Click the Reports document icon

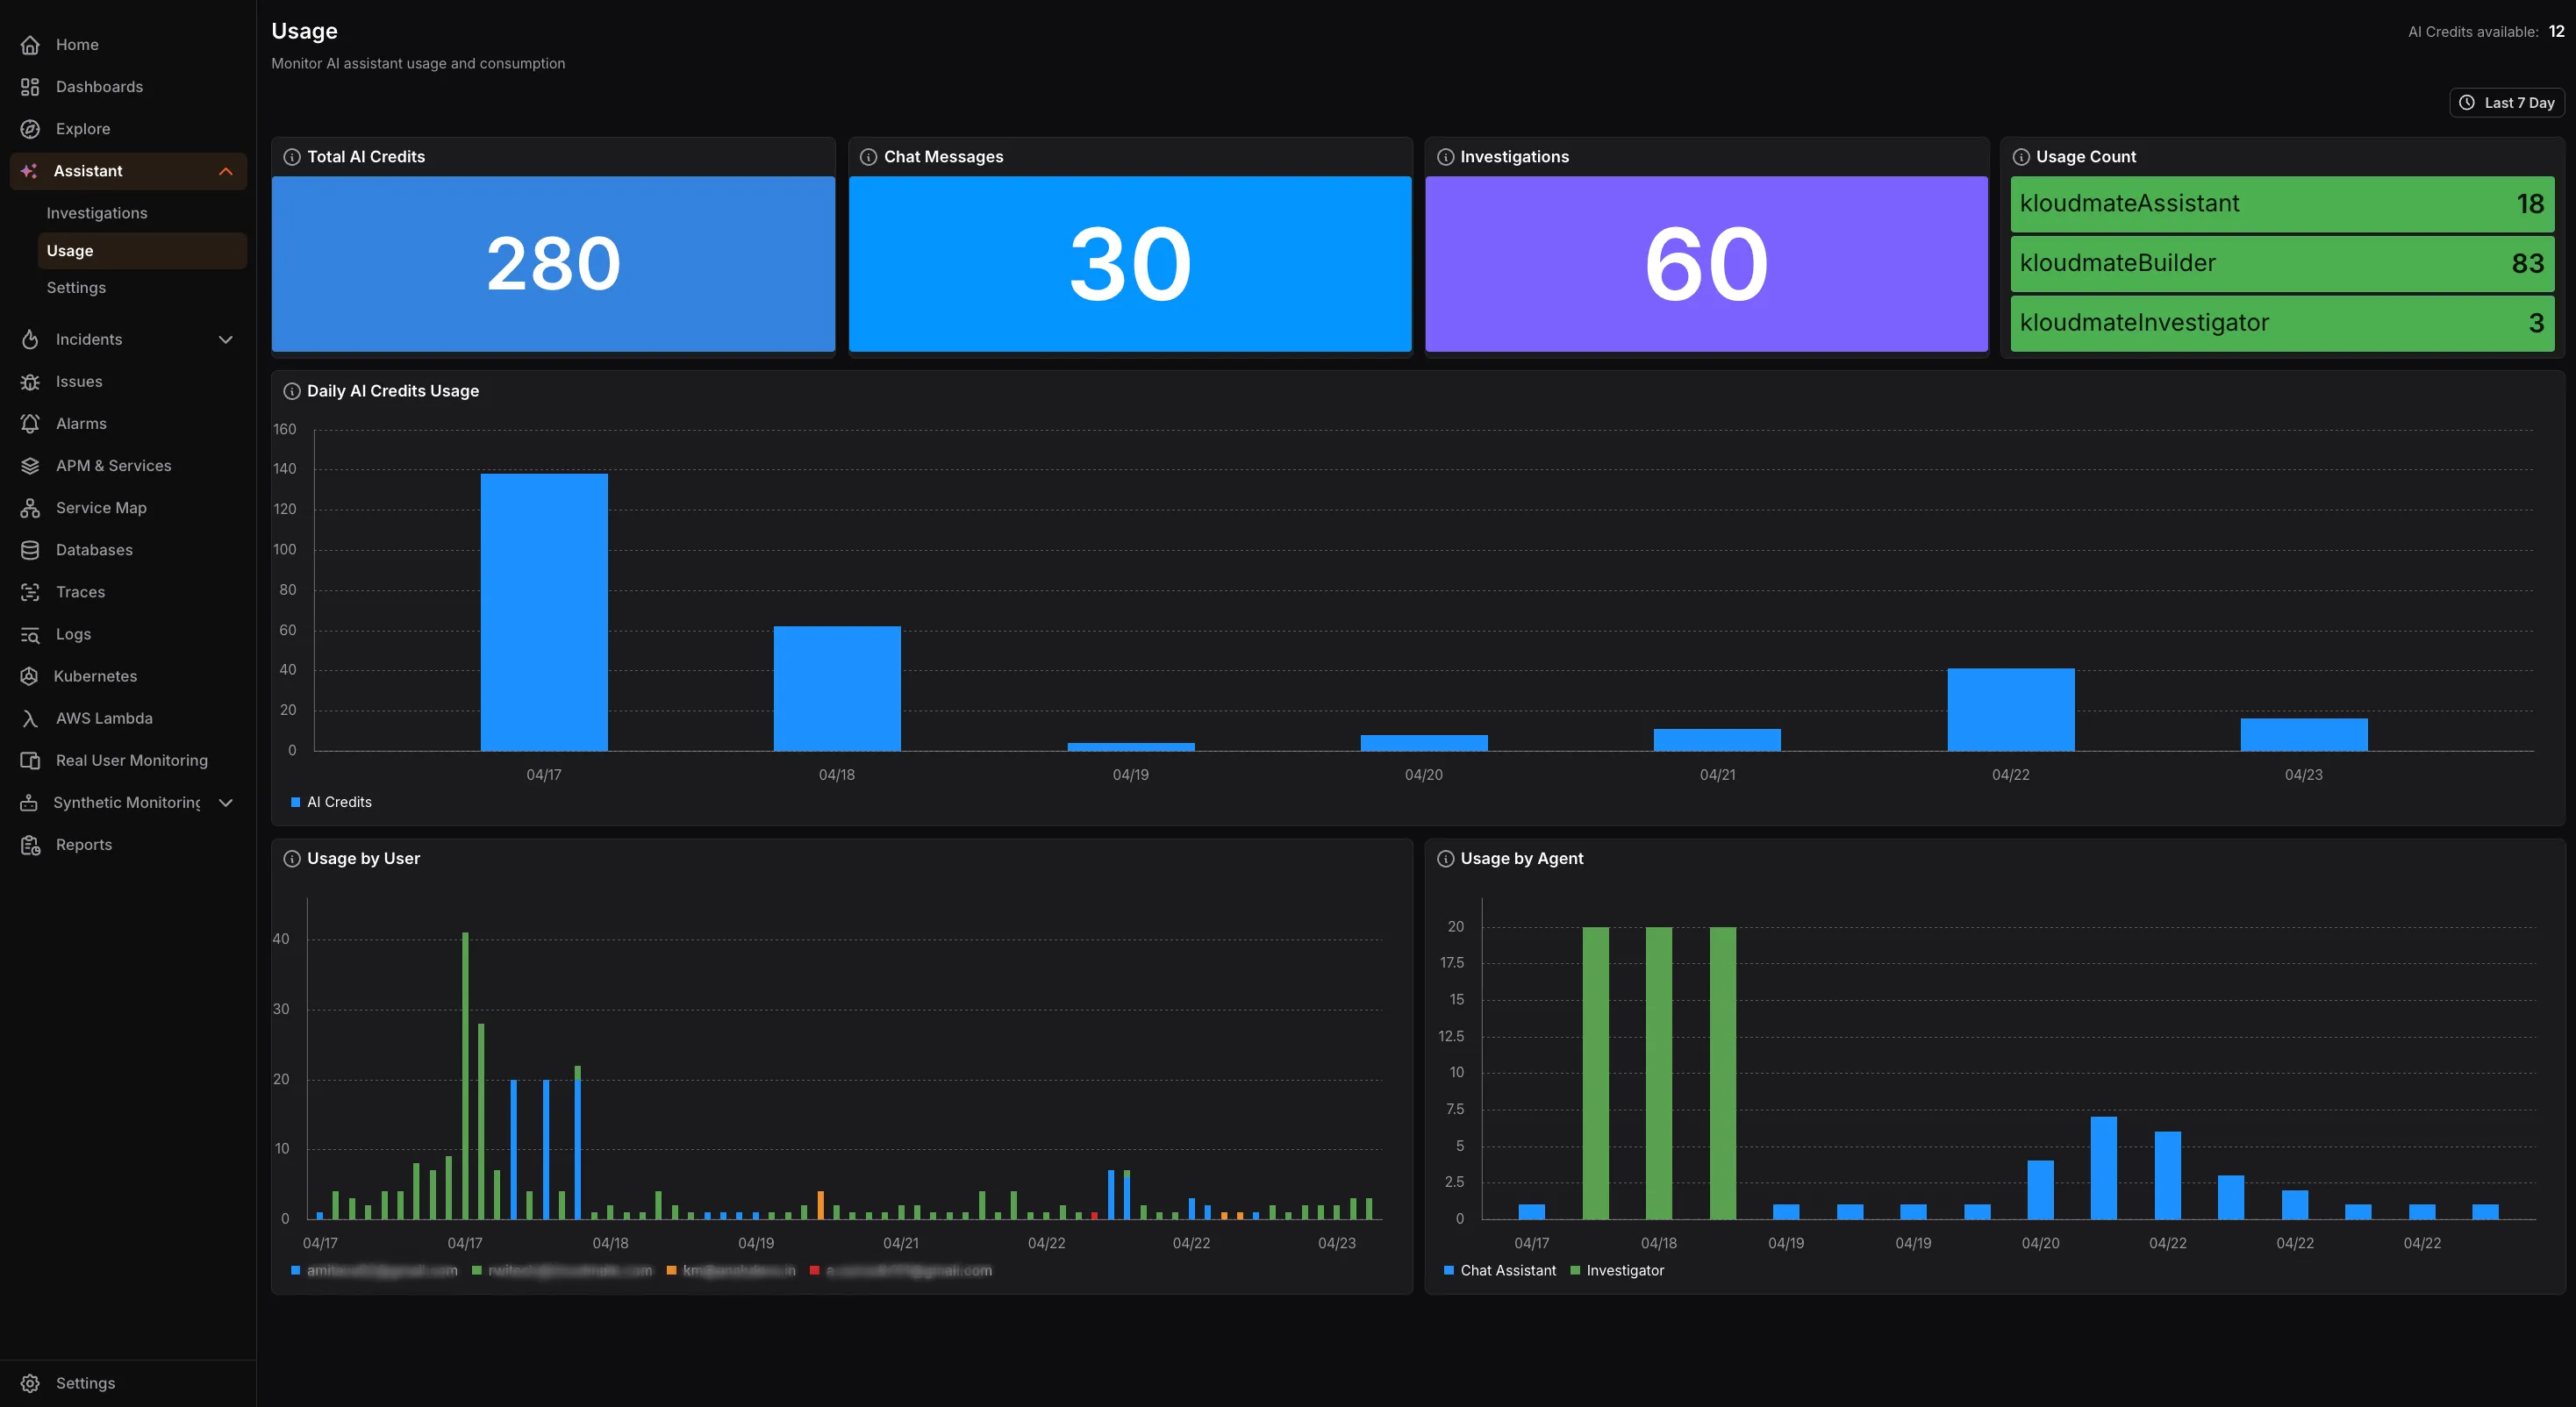(x=30, y=845)
